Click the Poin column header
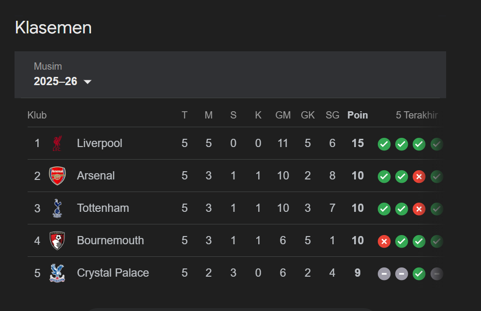481x311 pixels. 357,115
